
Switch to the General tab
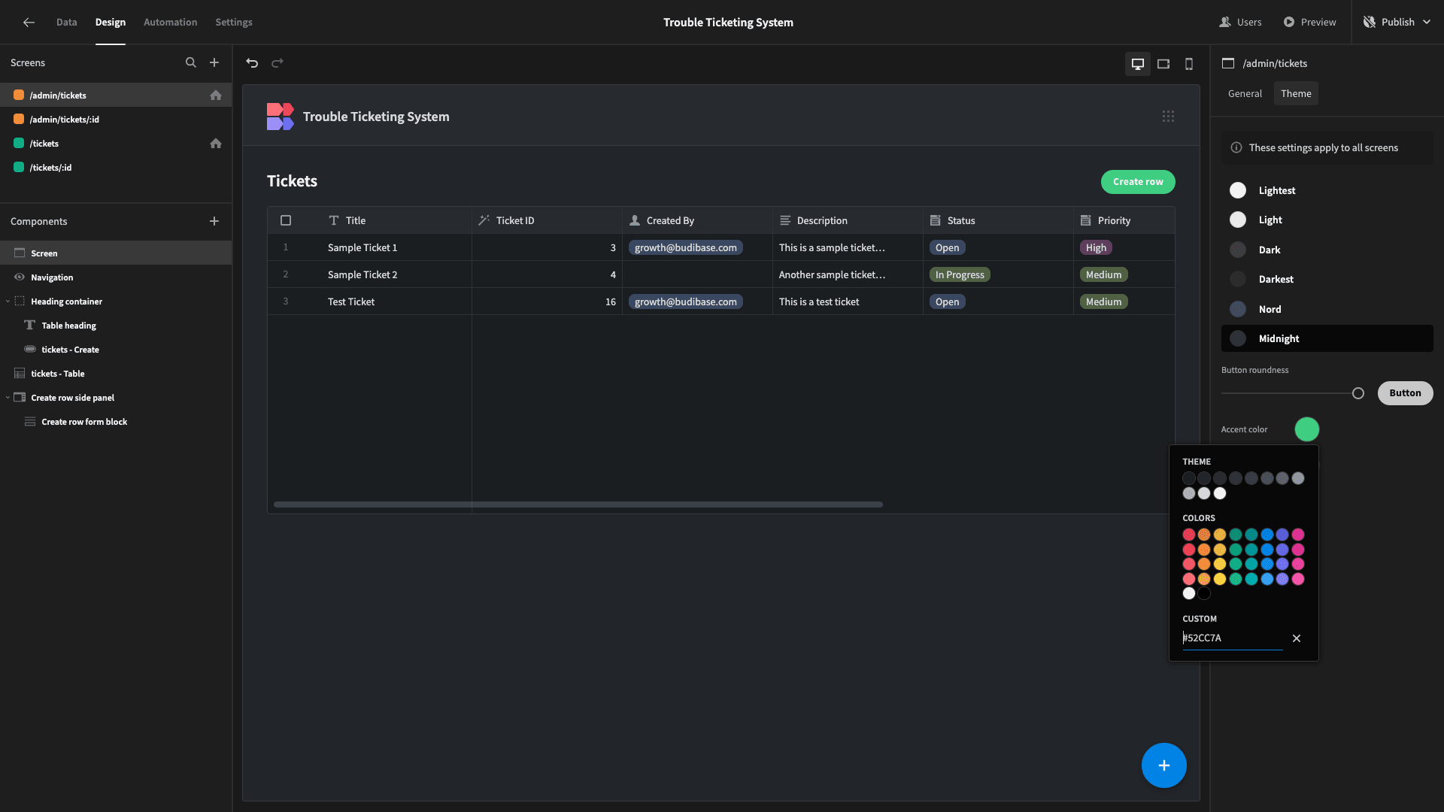[x=1244, y=94]
